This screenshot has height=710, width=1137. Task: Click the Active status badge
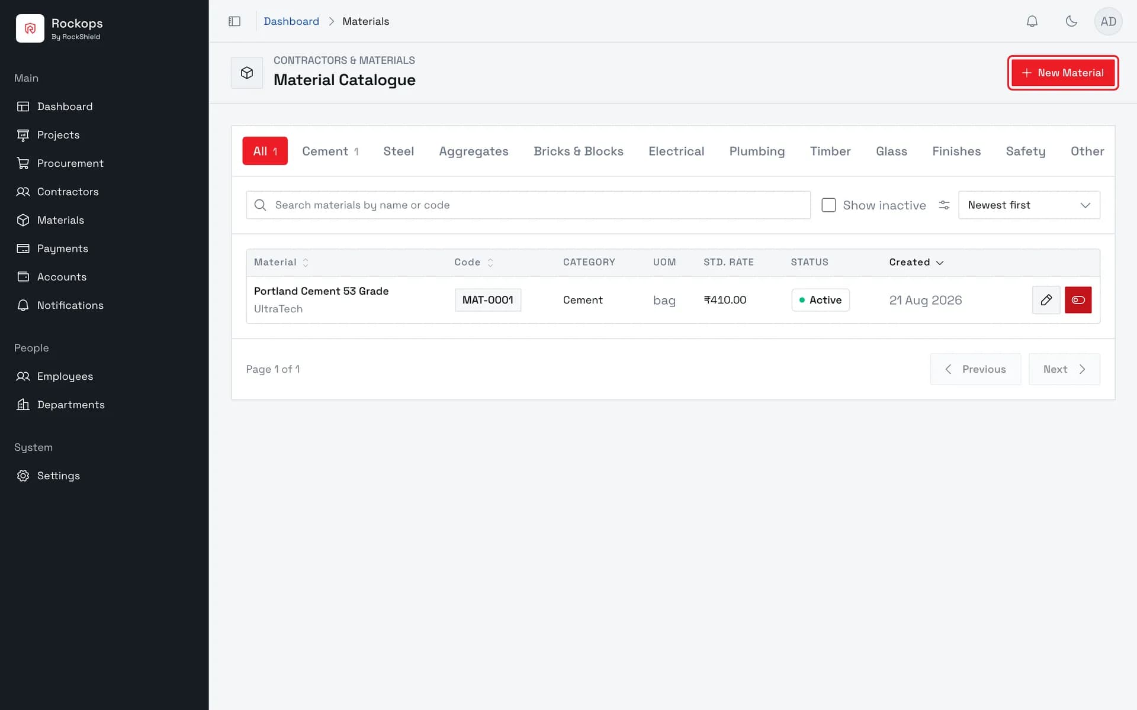(821, 300)
